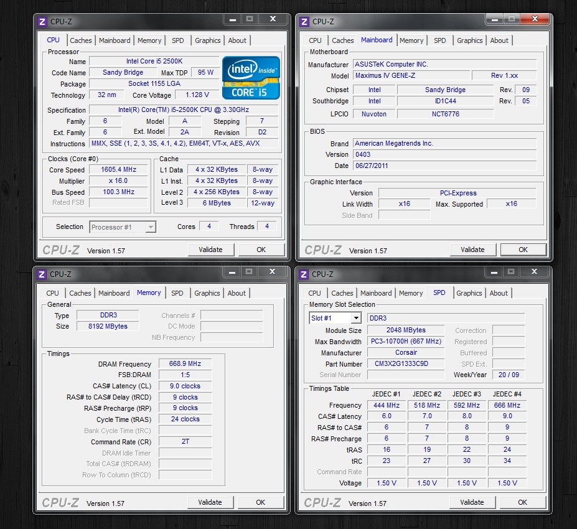Image resolution: width=577 pixels, height=529 pixels.
Task: Click the Level 3 cache value '6 MBytes'
Action: point(217,203)
